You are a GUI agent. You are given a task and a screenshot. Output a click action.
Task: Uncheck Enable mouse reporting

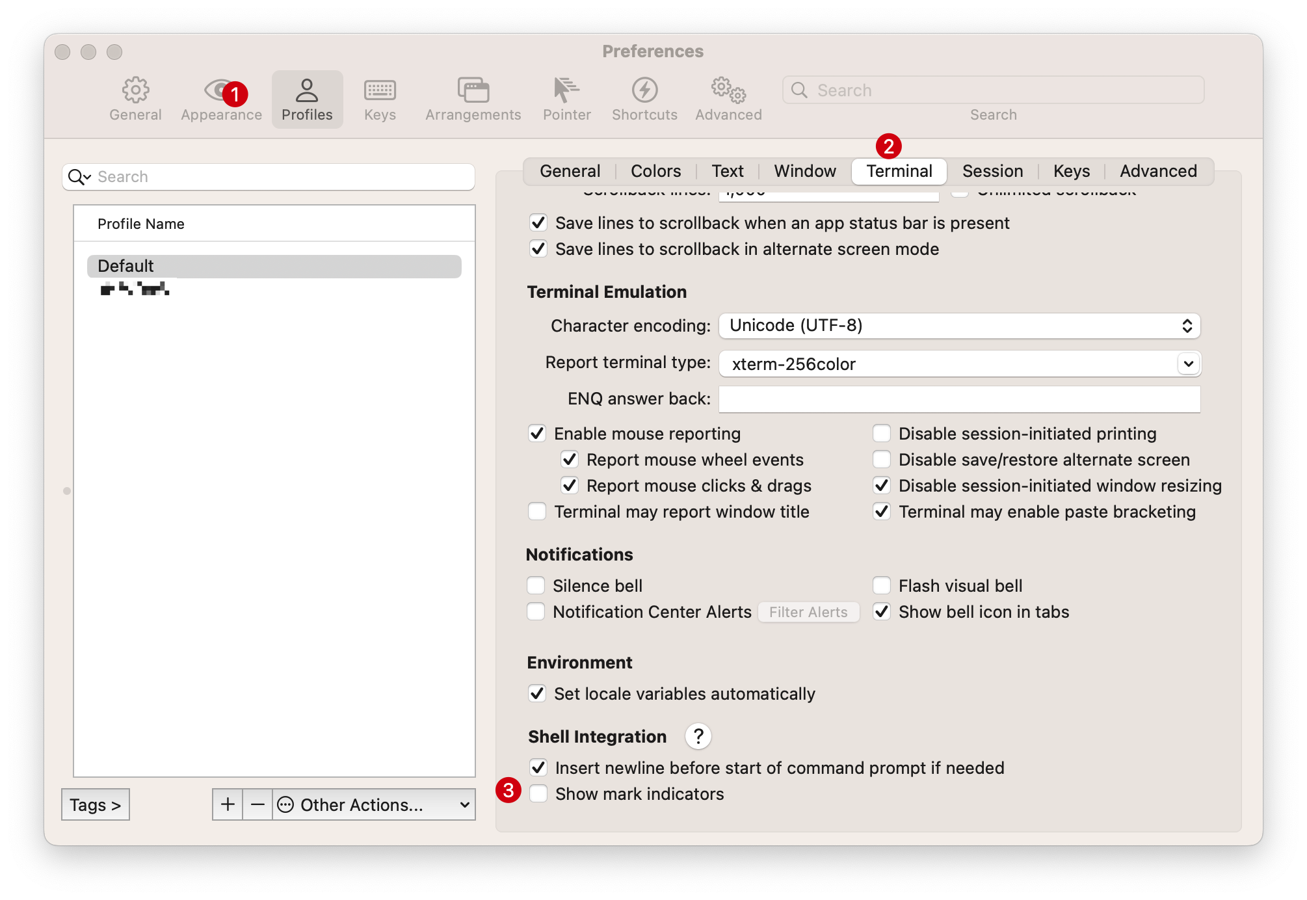(537, 433)
